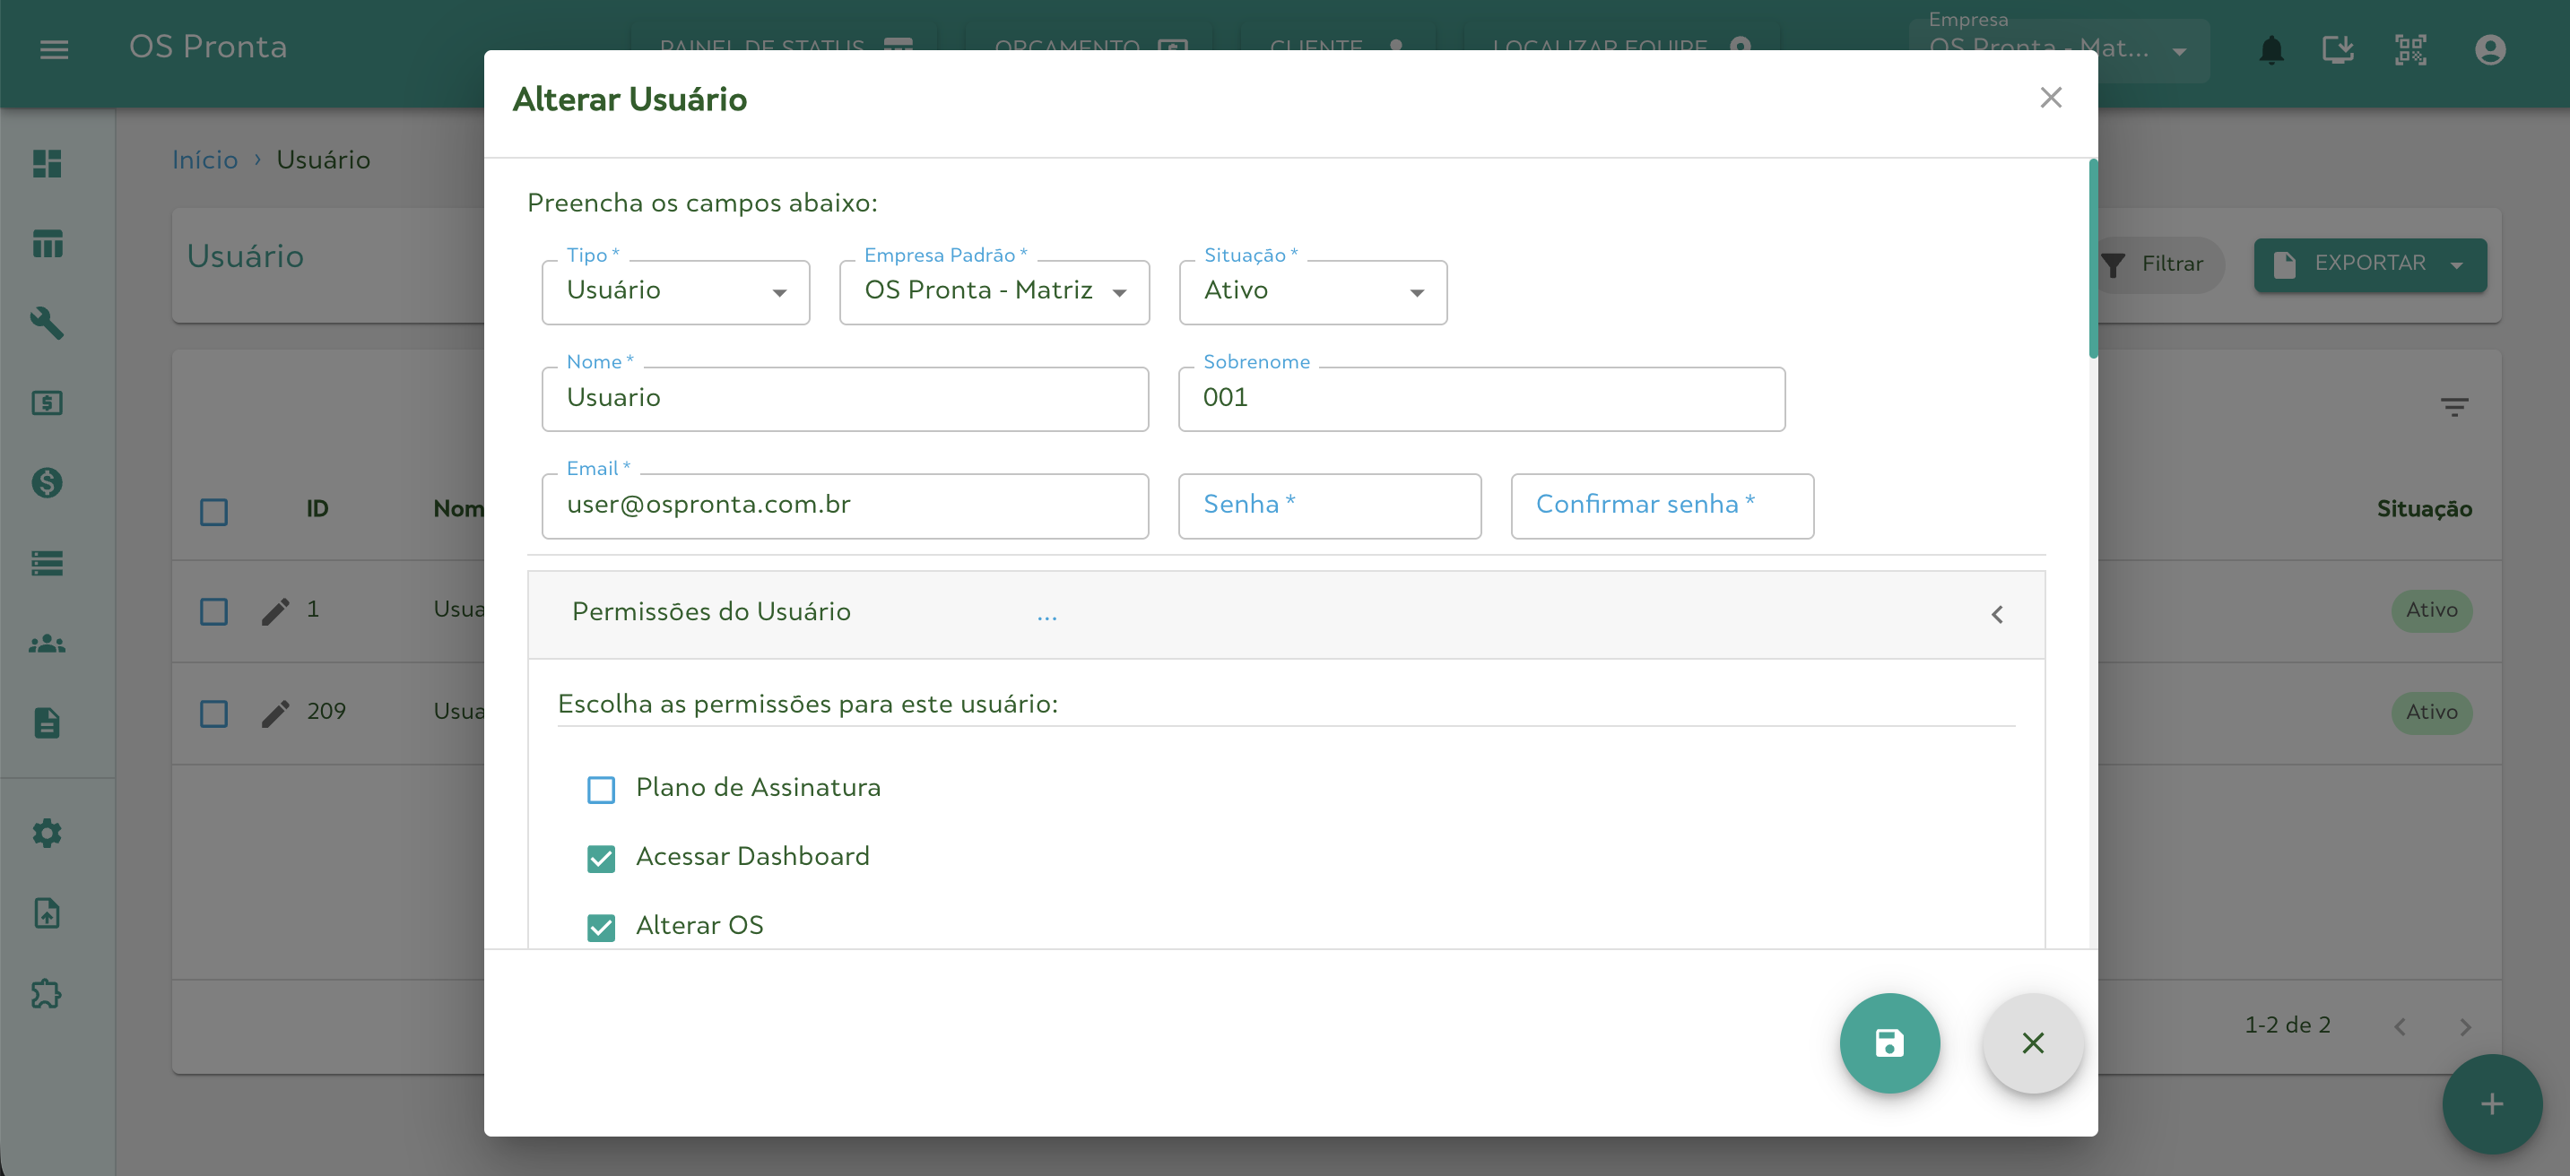Click the Início breadcrumb link

[x=204, y=160]
